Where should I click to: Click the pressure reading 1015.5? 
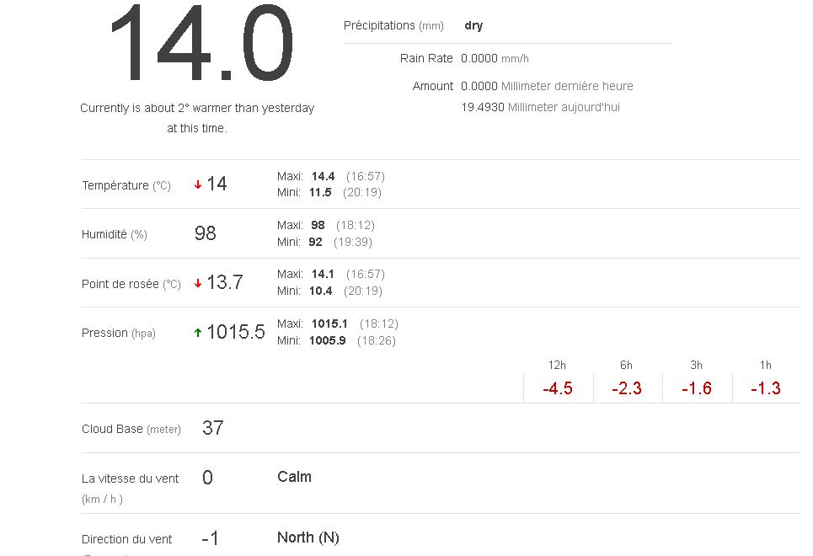pos(235,332)
